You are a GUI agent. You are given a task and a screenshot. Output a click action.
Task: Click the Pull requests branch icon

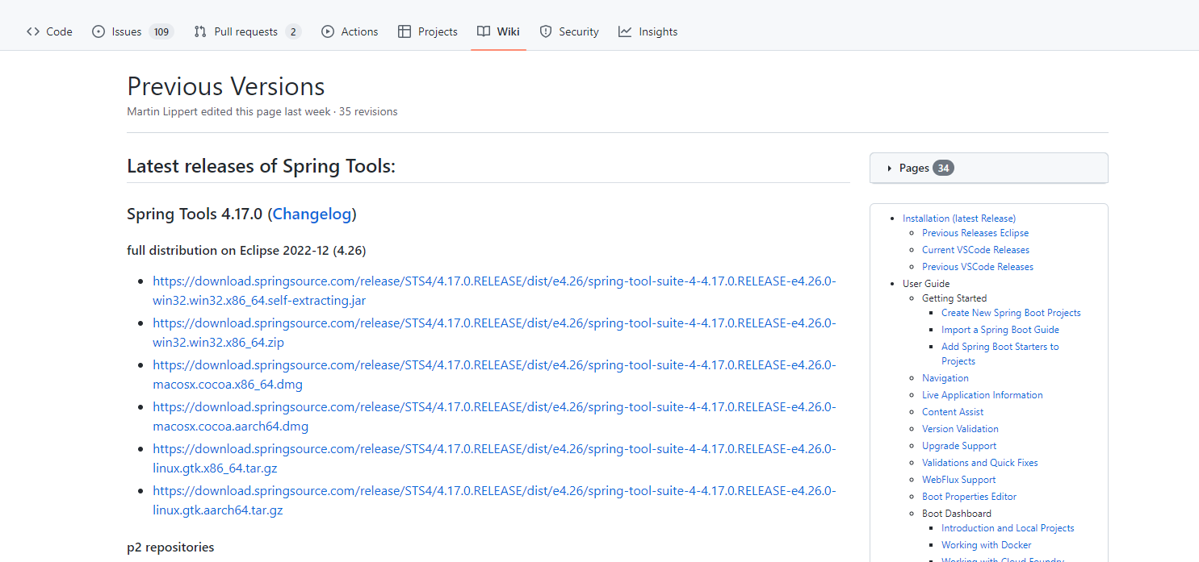[x=200, y=31]
